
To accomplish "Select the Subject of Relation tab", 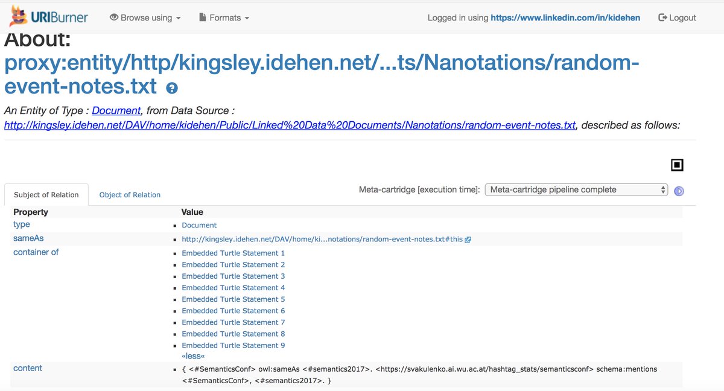I will point(46,194).
